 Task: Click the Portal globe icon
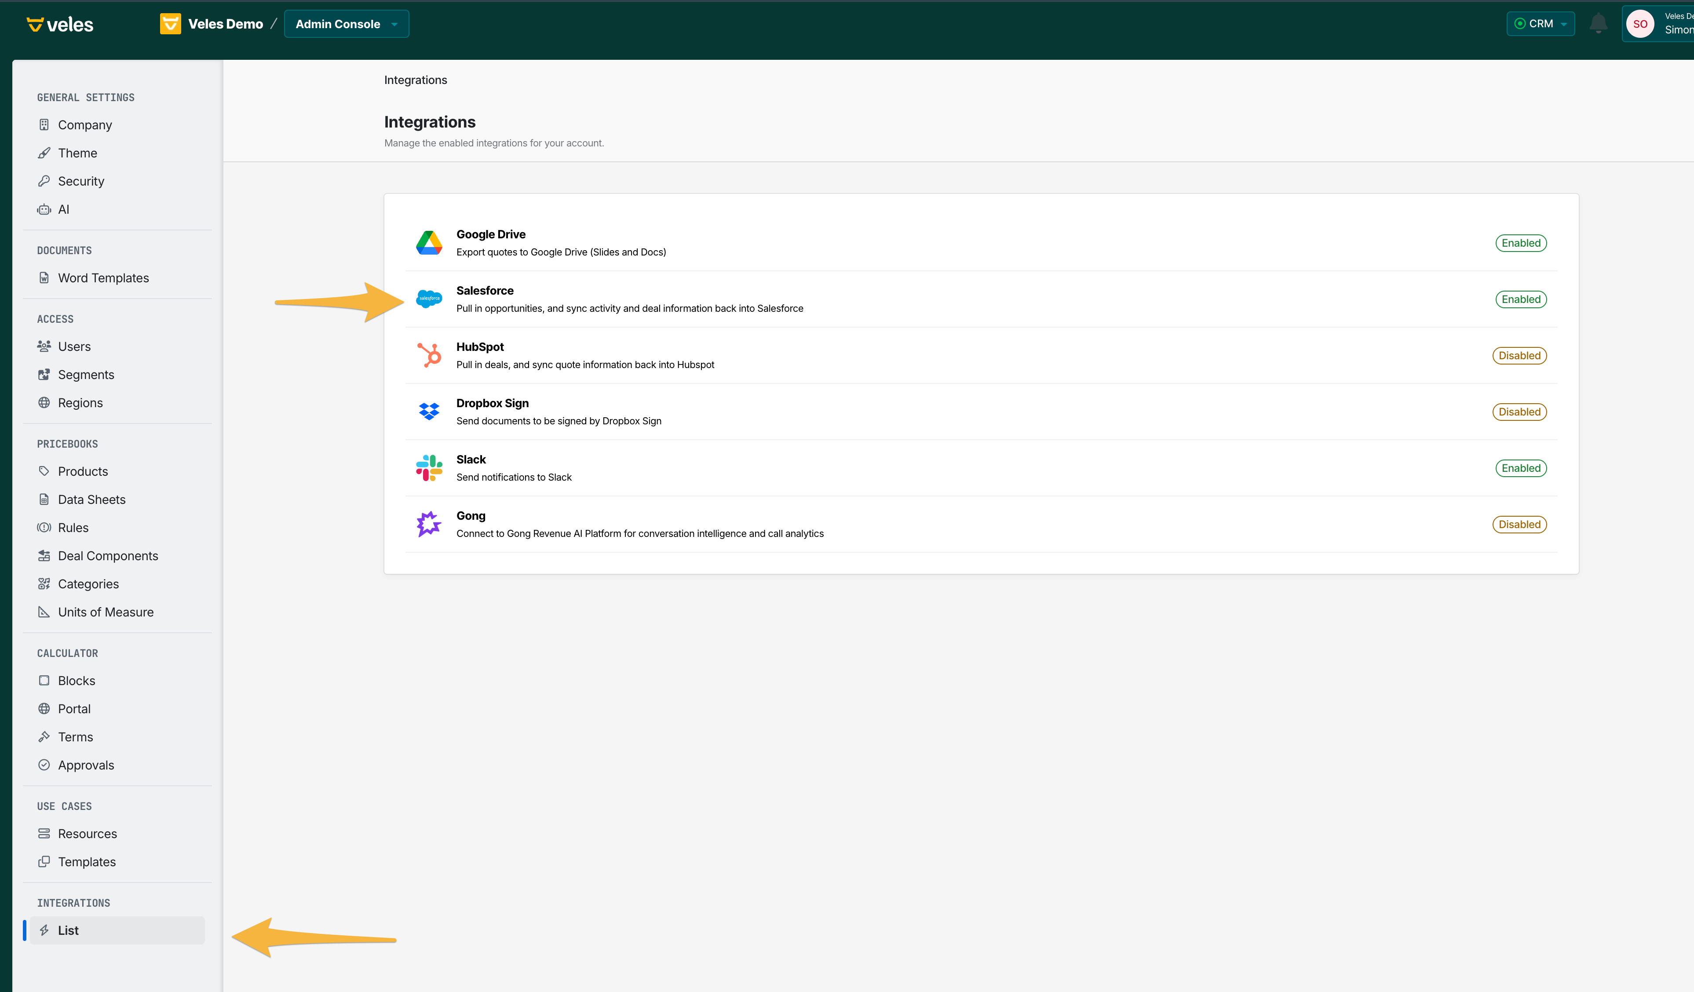click(44, 709)
